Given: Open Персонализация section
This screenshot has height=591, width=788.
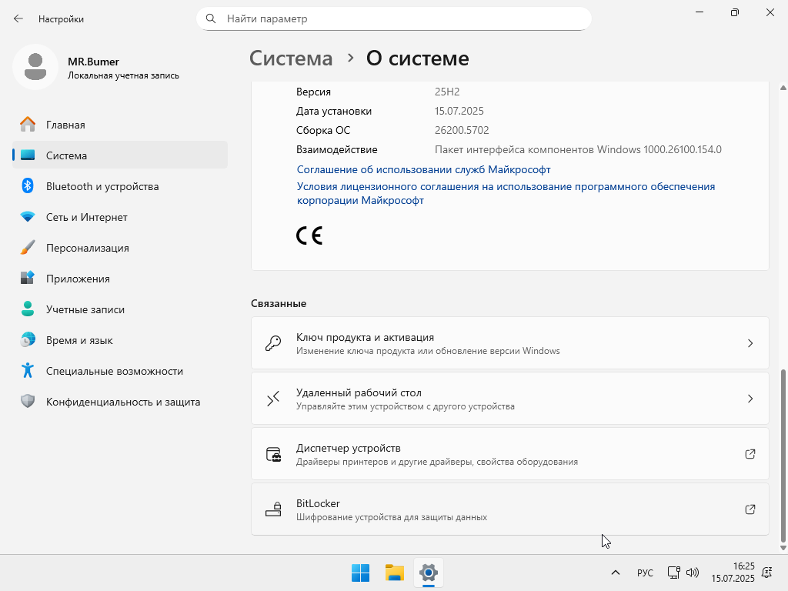Looking at the screenshot, I should tap(120, 248).
